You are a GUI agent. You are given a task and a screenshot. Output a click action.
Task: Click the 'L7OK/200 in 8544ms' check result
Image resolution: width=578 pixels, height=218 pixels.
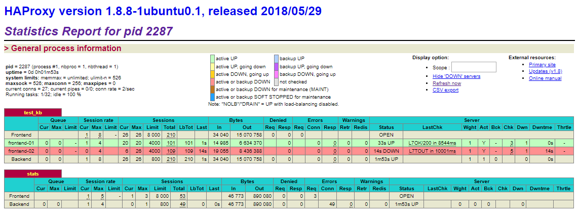pos(433,143)
